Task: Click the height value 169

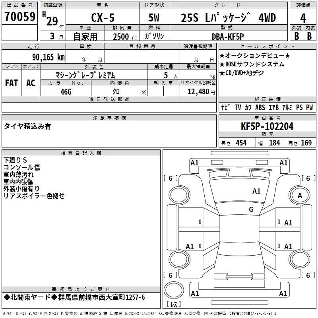Action: click(x=306, y=143)
